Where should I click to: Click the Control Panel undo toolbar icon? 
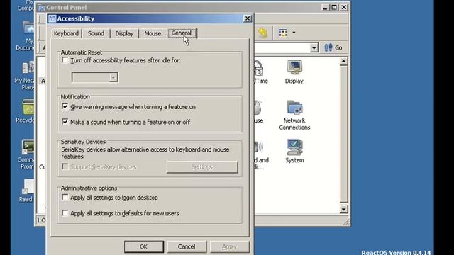263,33
